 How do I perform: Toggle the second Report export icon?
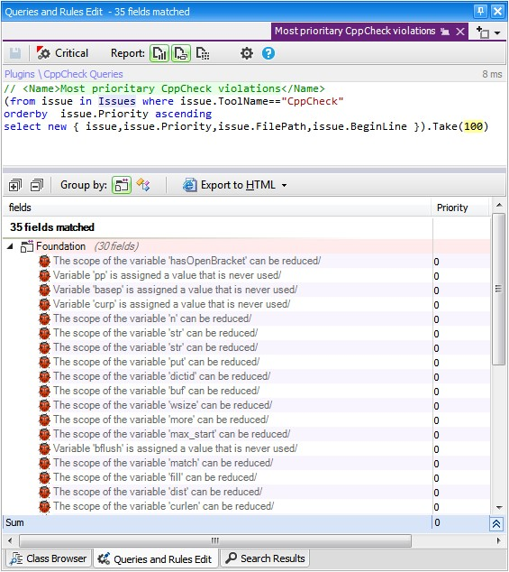click(181, 53)
